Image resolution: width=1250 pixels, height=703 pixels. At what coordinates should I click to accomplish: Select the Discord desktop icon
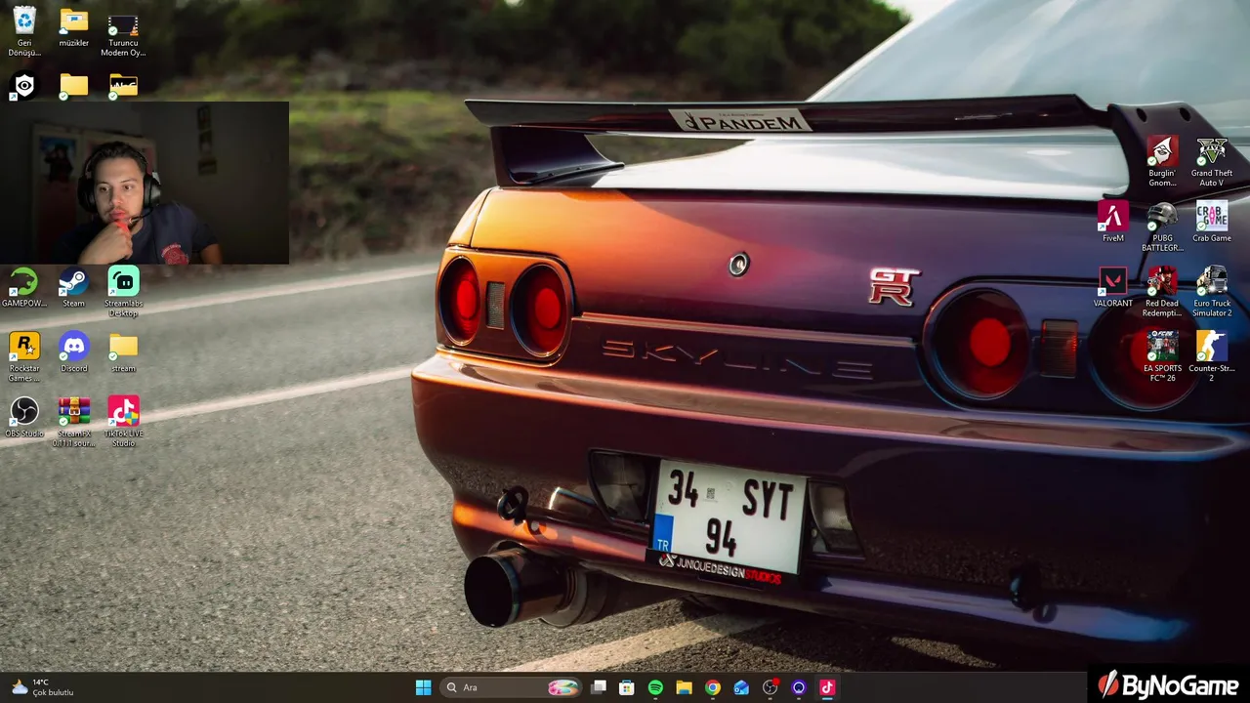74,352
